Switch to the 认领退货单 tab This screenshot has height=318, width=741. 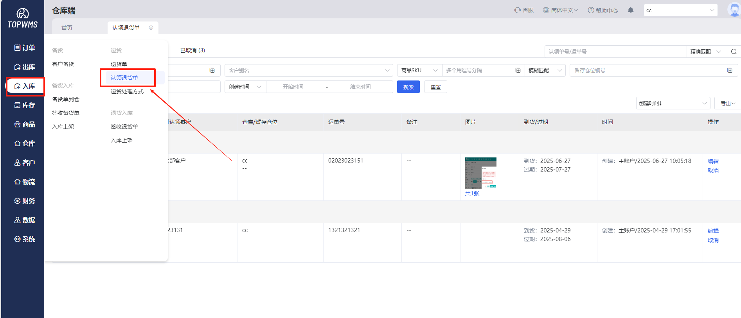click(x=126, y=28)
